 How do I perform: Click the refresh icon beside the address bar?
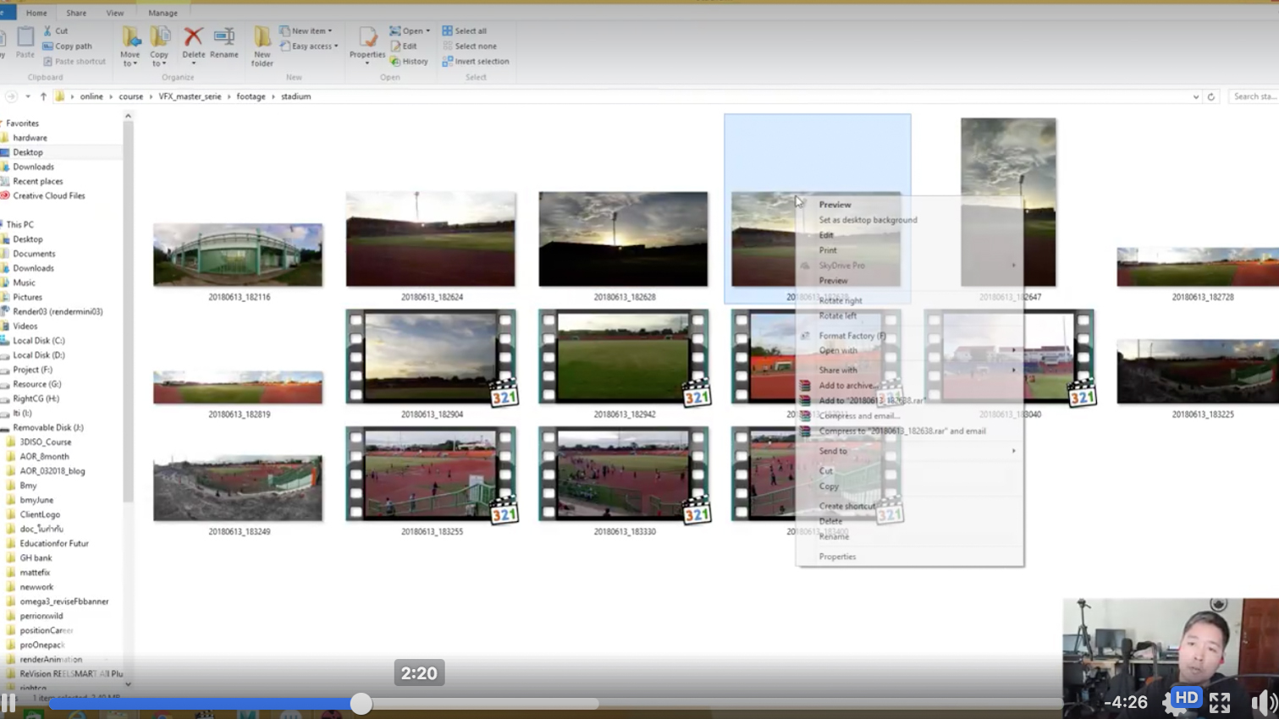point(1210,97)
